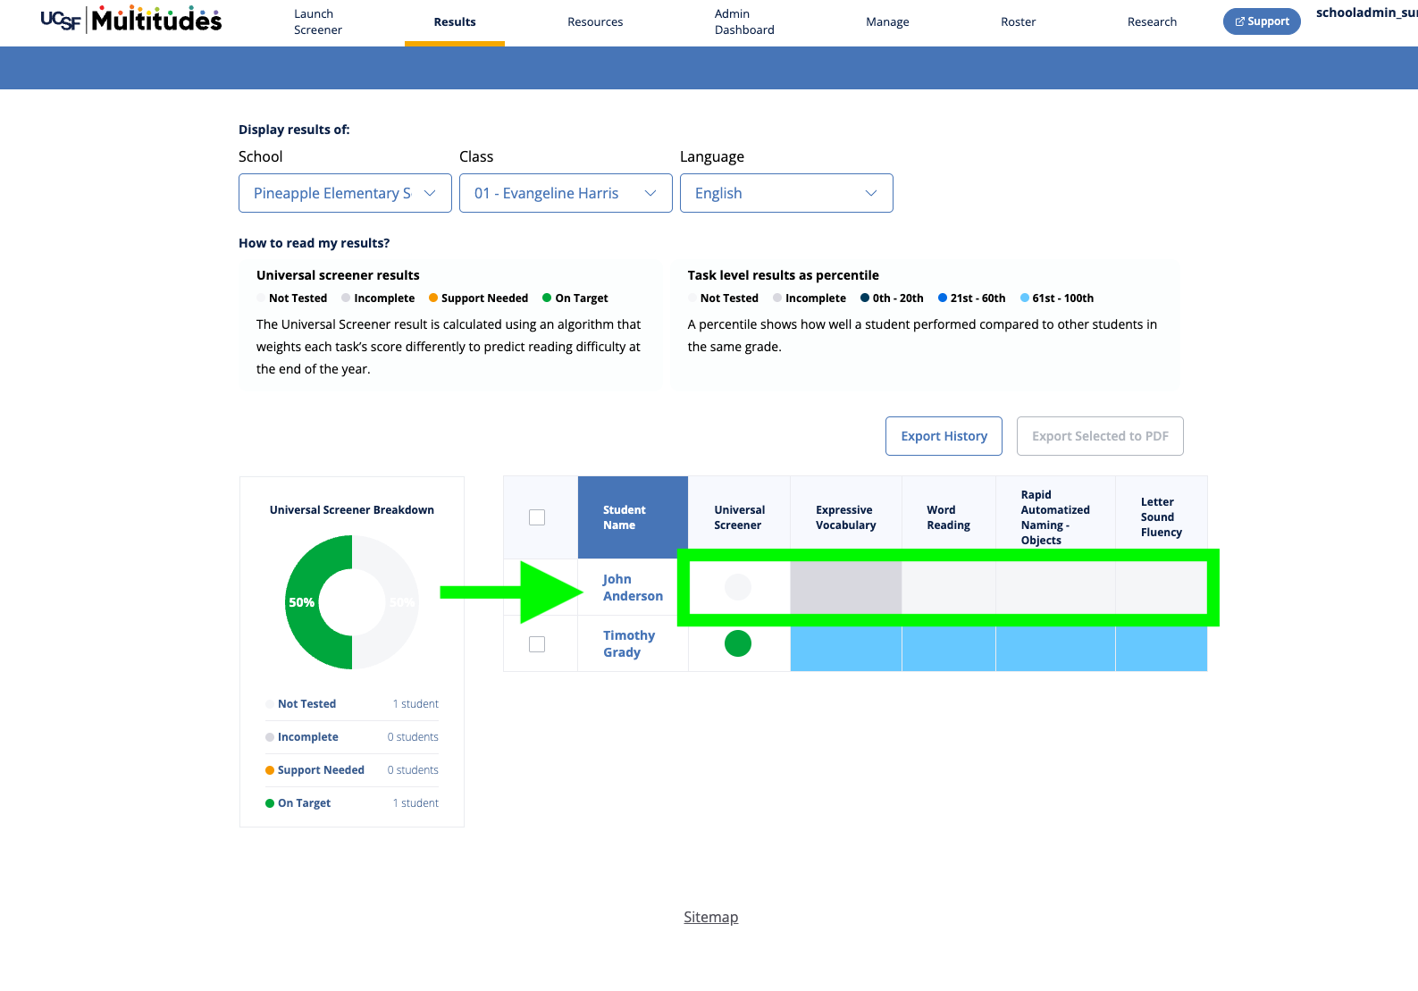Open the School dropdown Pineapple Elementary
Viewport: 1418px width, 991px height.
click(345, 193)
